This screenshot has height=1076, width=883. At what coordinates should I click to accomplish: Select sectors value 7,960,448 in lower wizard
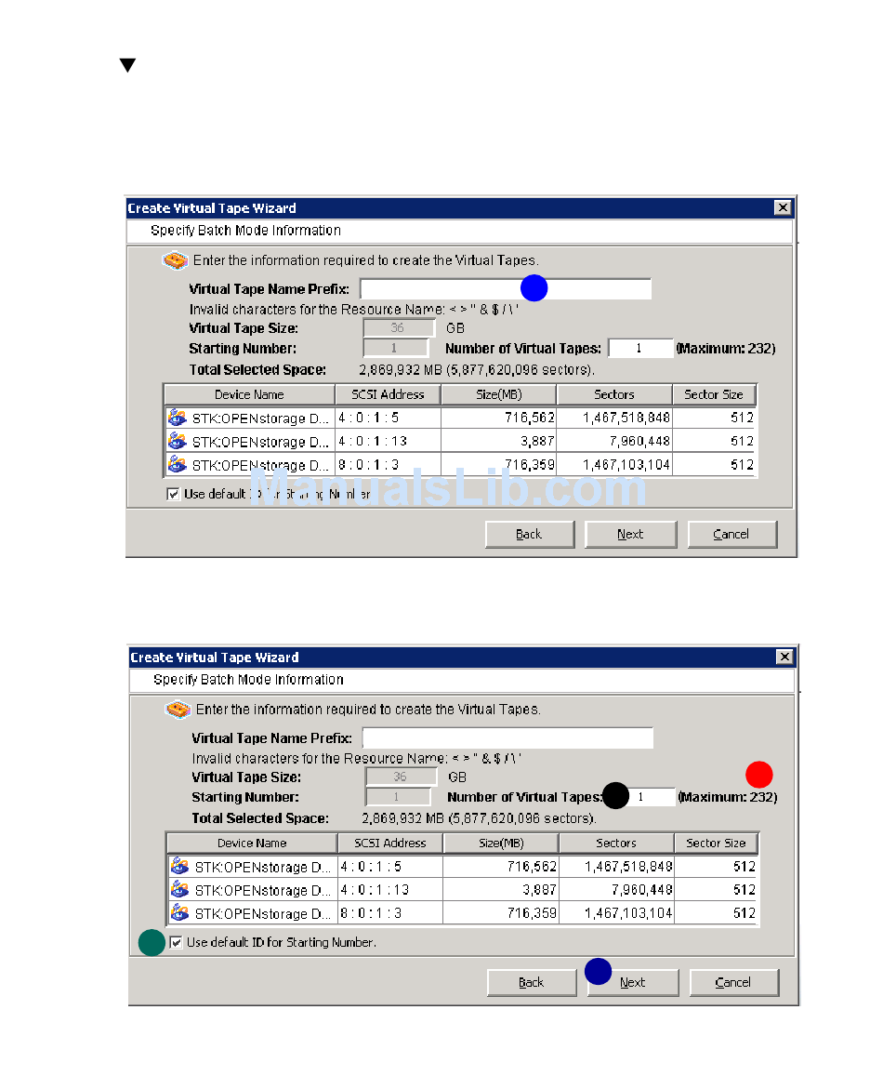[x=642, y=890]
